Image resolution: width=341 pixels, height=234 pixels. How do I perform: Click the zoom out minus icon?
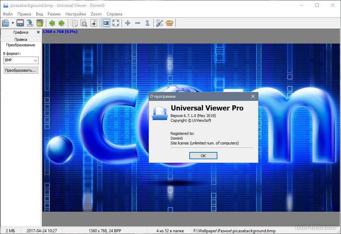(138, 23)
